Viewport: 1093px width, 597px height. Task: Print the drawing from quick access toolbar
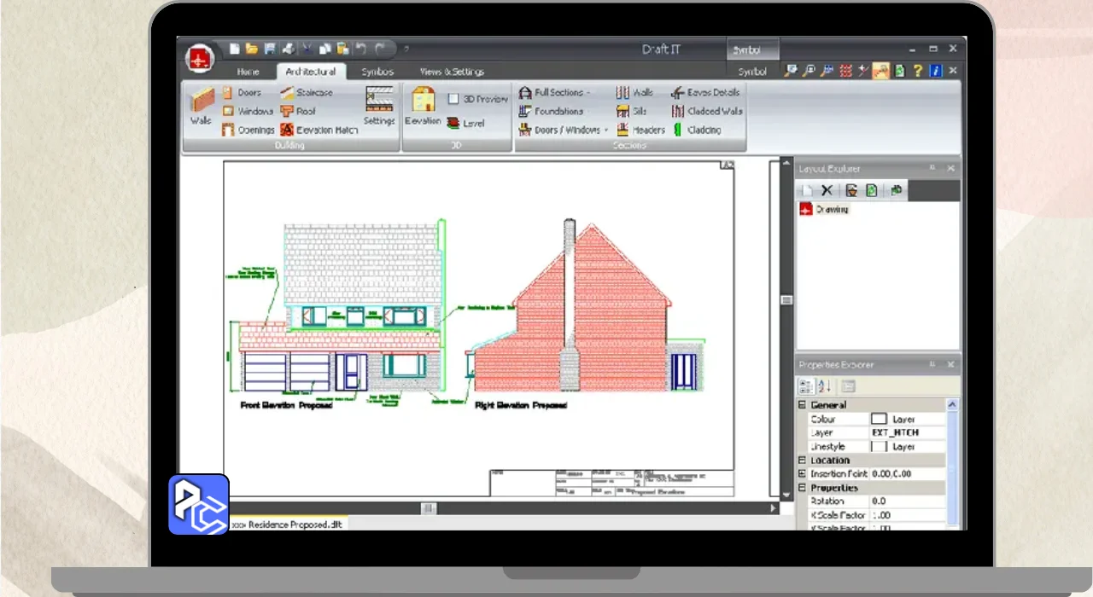[289, 49]
